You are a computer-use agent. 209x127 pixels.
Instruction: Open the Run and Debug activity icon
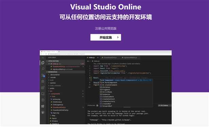[43, 82]
